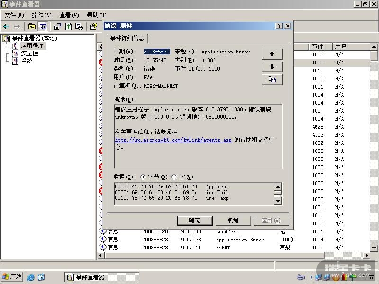Click 事件查看器 taskbar button

(x=102, y=277)
